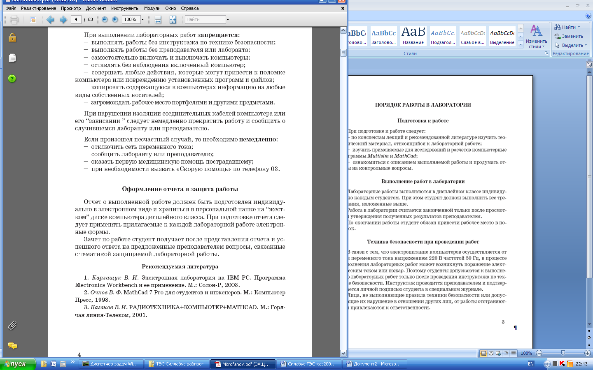Open the Pages panel in Reader sidebar
The width and height of the screenshot is (593, 370).
12,58
